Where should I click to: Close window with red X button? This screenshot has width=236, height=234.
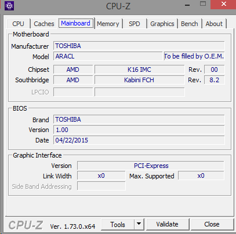(x=224, y=4)
